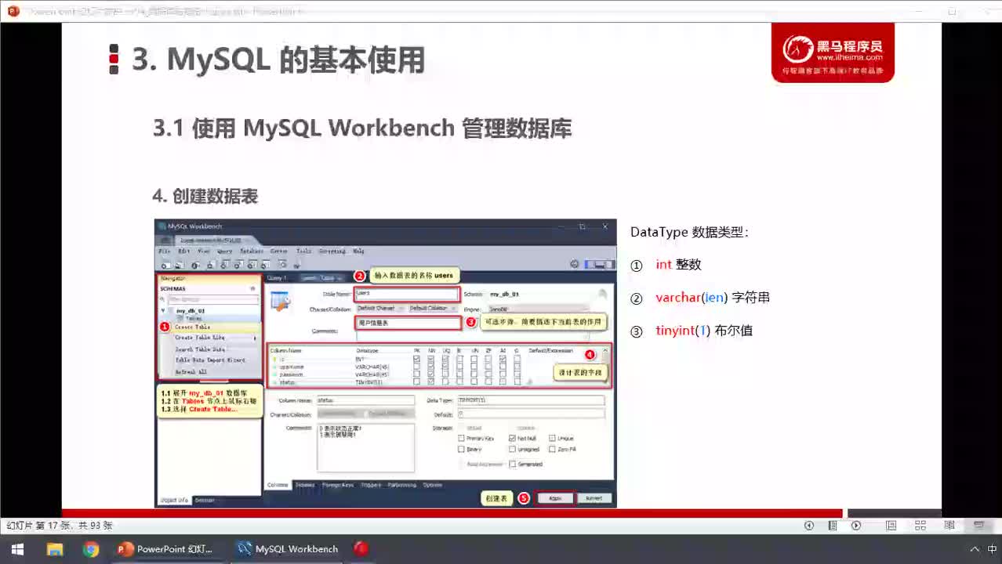The width and height of the screenshot is (1002, 564).
Task: Click Table Data Import Wizard entry
Action: pyautogui.click(x=210, y=360)
